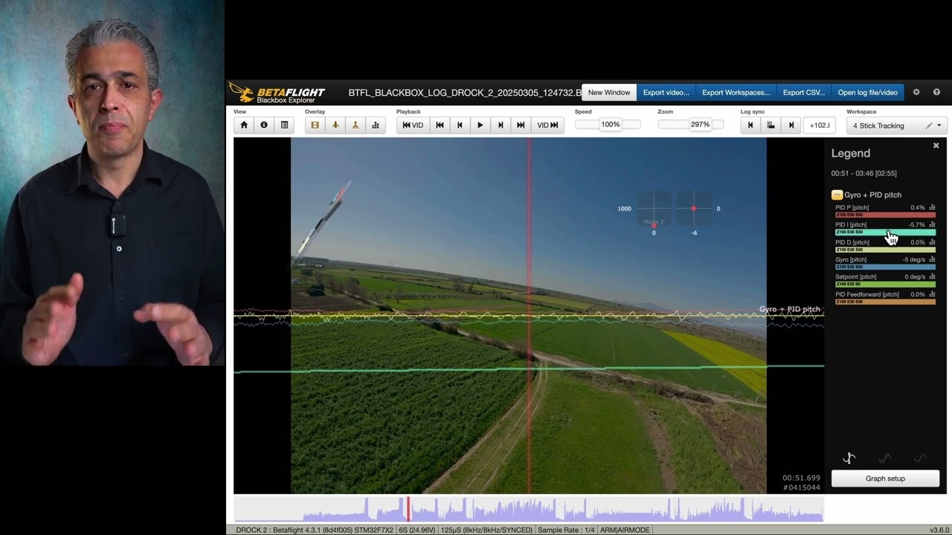Viewport: 952px width, 535px height.
Task: Toggle the sticks overlay icon
Action: coord(356,125)
